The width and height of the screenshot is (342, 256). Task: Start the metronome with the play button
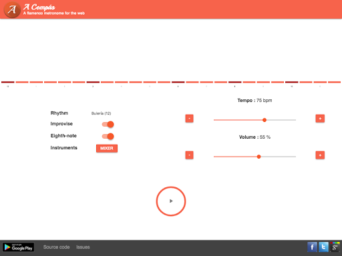tap(171, 201)
